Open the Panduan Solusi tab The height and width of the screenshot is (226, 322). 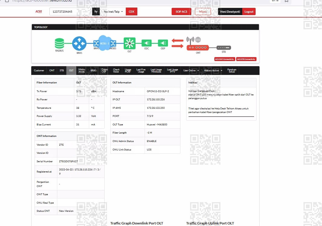pos(232,70)
